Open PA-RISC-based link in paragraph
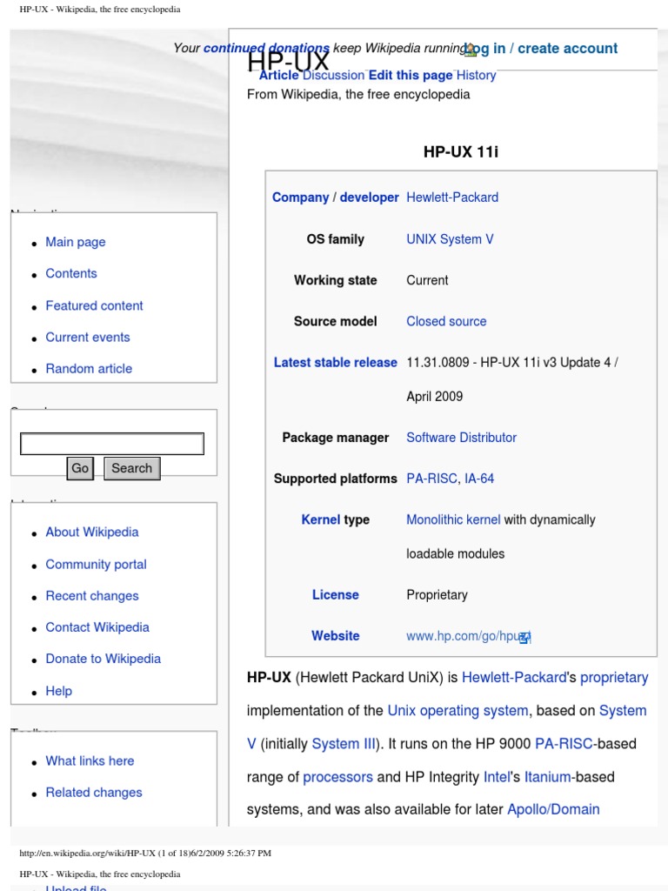 [x=564, y=744]
